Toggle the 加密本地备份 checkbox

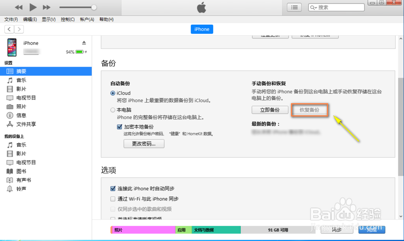pos(120,127)
